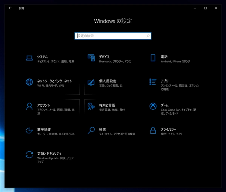Image resolution: width=226 pixels, height=192 pixels.
Task: Select the Accounts person icon
Action: click(29, 106)
